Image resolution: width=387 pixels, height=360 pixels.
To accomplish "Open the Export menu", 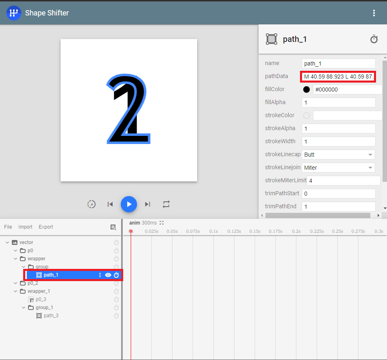I will point(46,227).
